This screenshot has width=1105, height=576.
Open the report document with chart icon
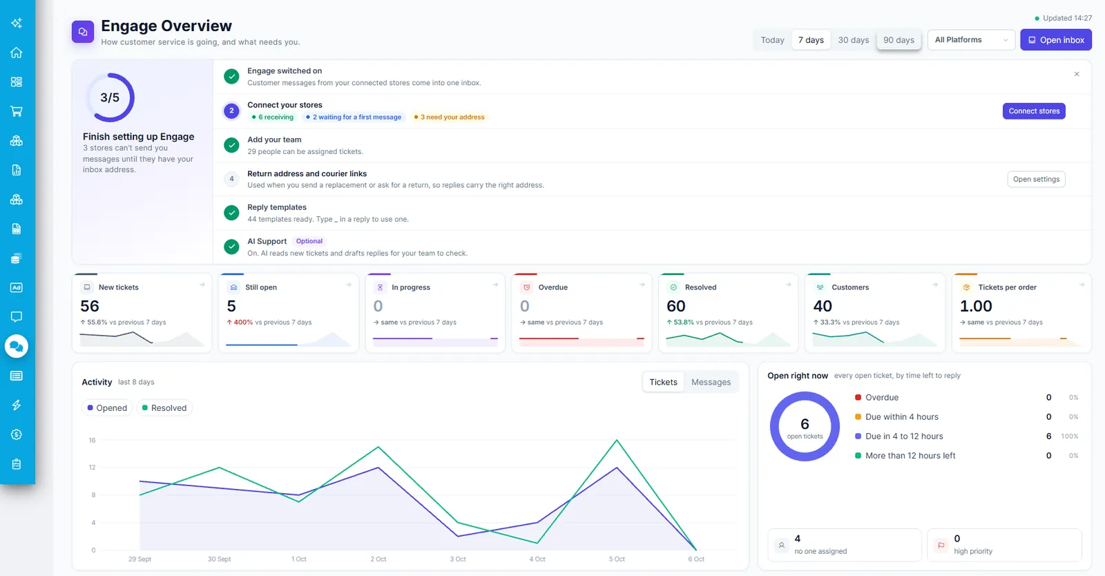(17, 170)
